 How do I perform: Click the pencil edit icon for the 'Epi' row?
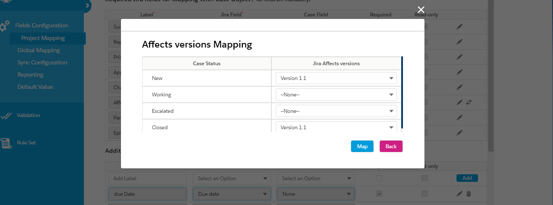click(x=459, y=132)
